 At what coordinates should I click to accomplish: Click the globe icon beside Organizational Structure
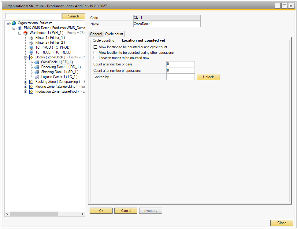point(14,23)
